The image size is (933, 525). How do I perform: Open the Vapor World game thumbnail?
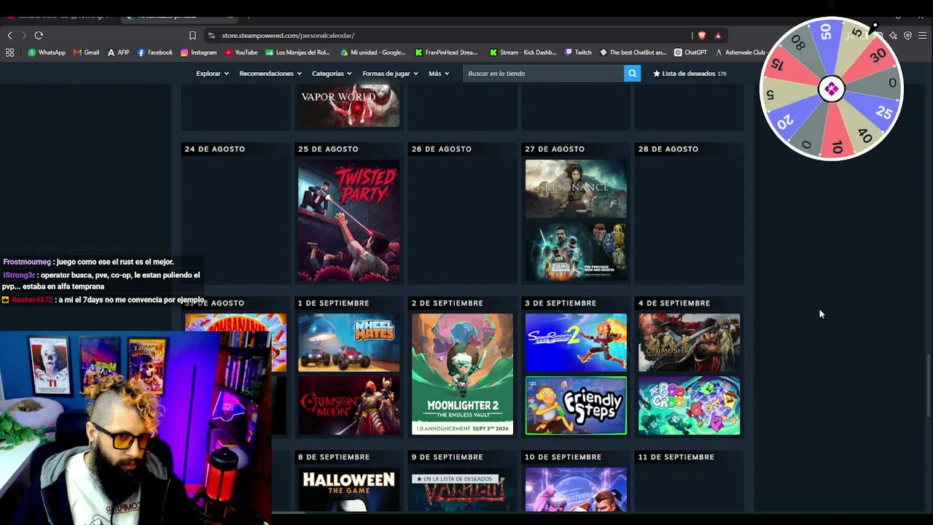pos(348,106)
